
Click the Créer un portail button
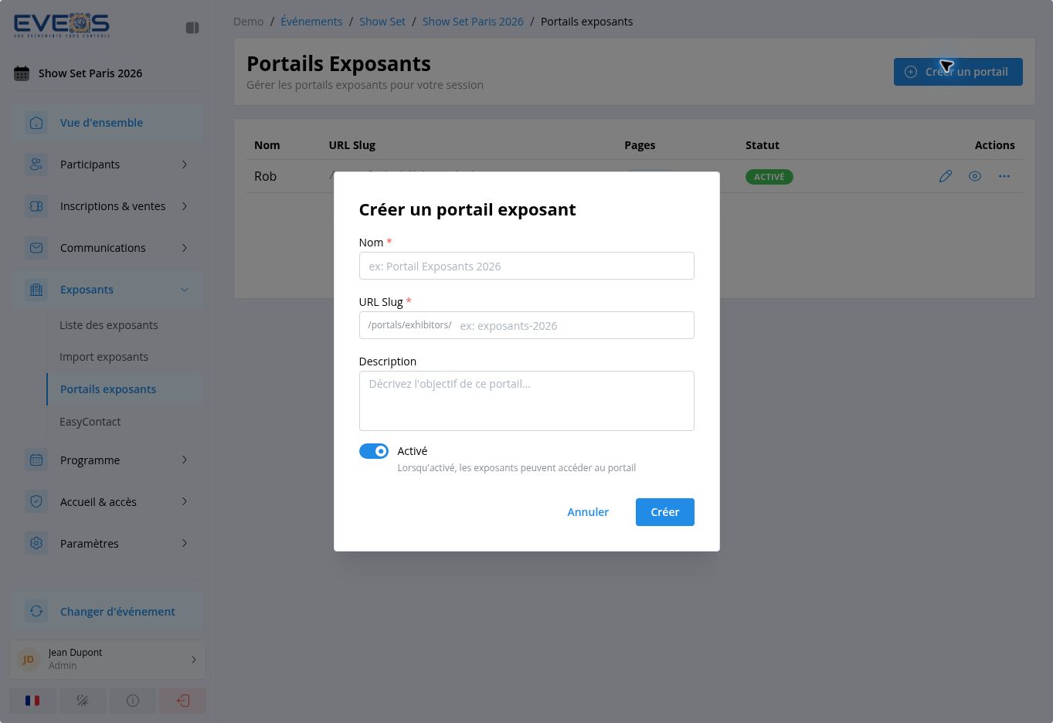pyautogui.click(x=958, y=72)
